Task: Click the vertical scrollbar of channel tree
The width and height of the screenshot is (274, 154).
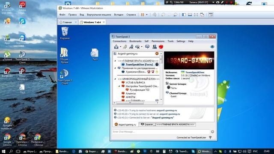Action: 161,76
